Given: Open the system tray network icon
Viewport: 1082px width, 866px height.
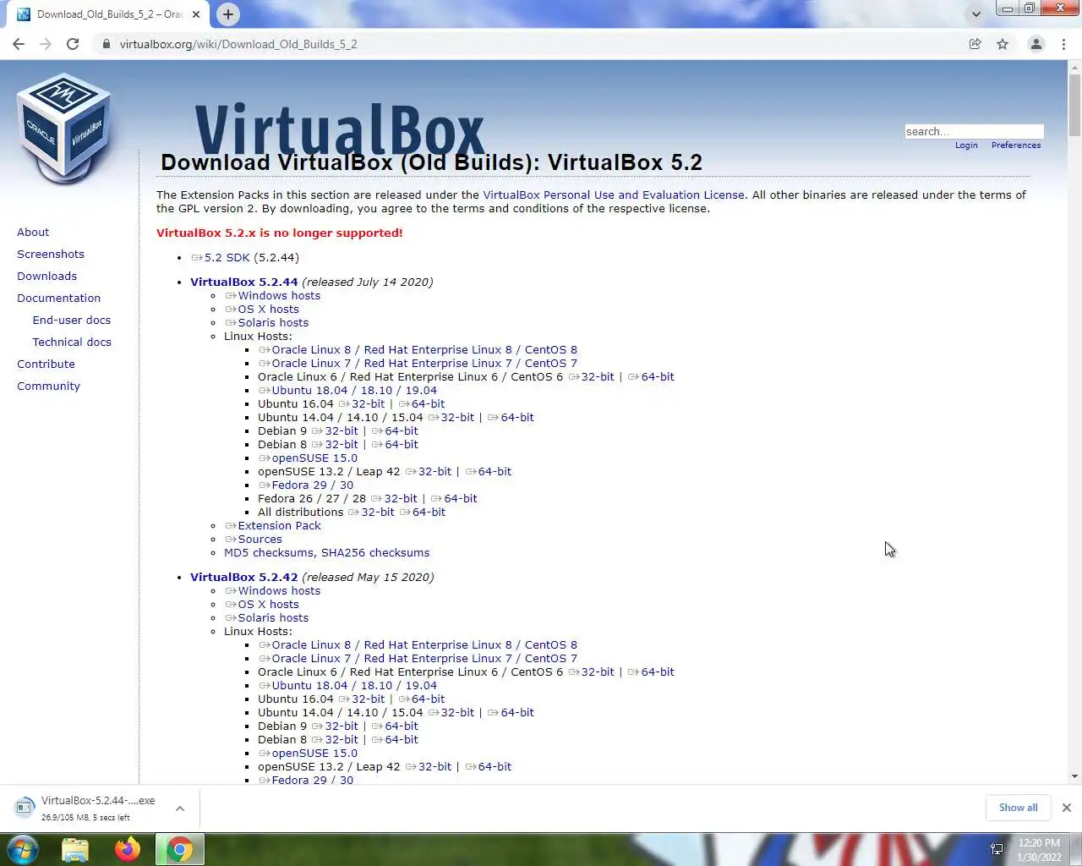Looking at the screenshot, I should [x=997, y=849].
